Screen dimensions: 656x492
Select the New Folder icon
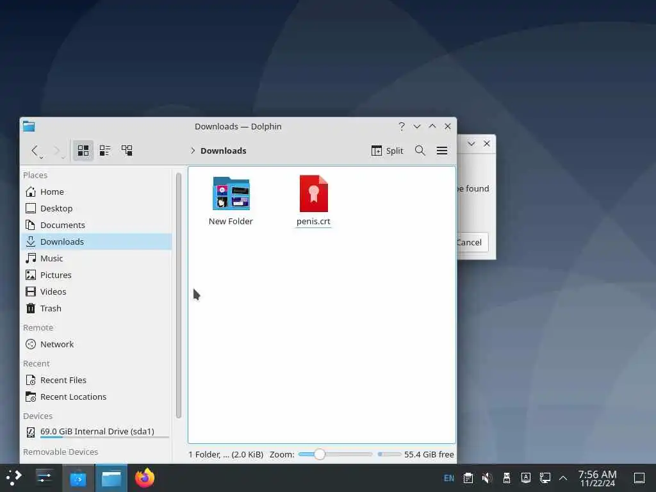pyautogui.click(x=231, y=193)
